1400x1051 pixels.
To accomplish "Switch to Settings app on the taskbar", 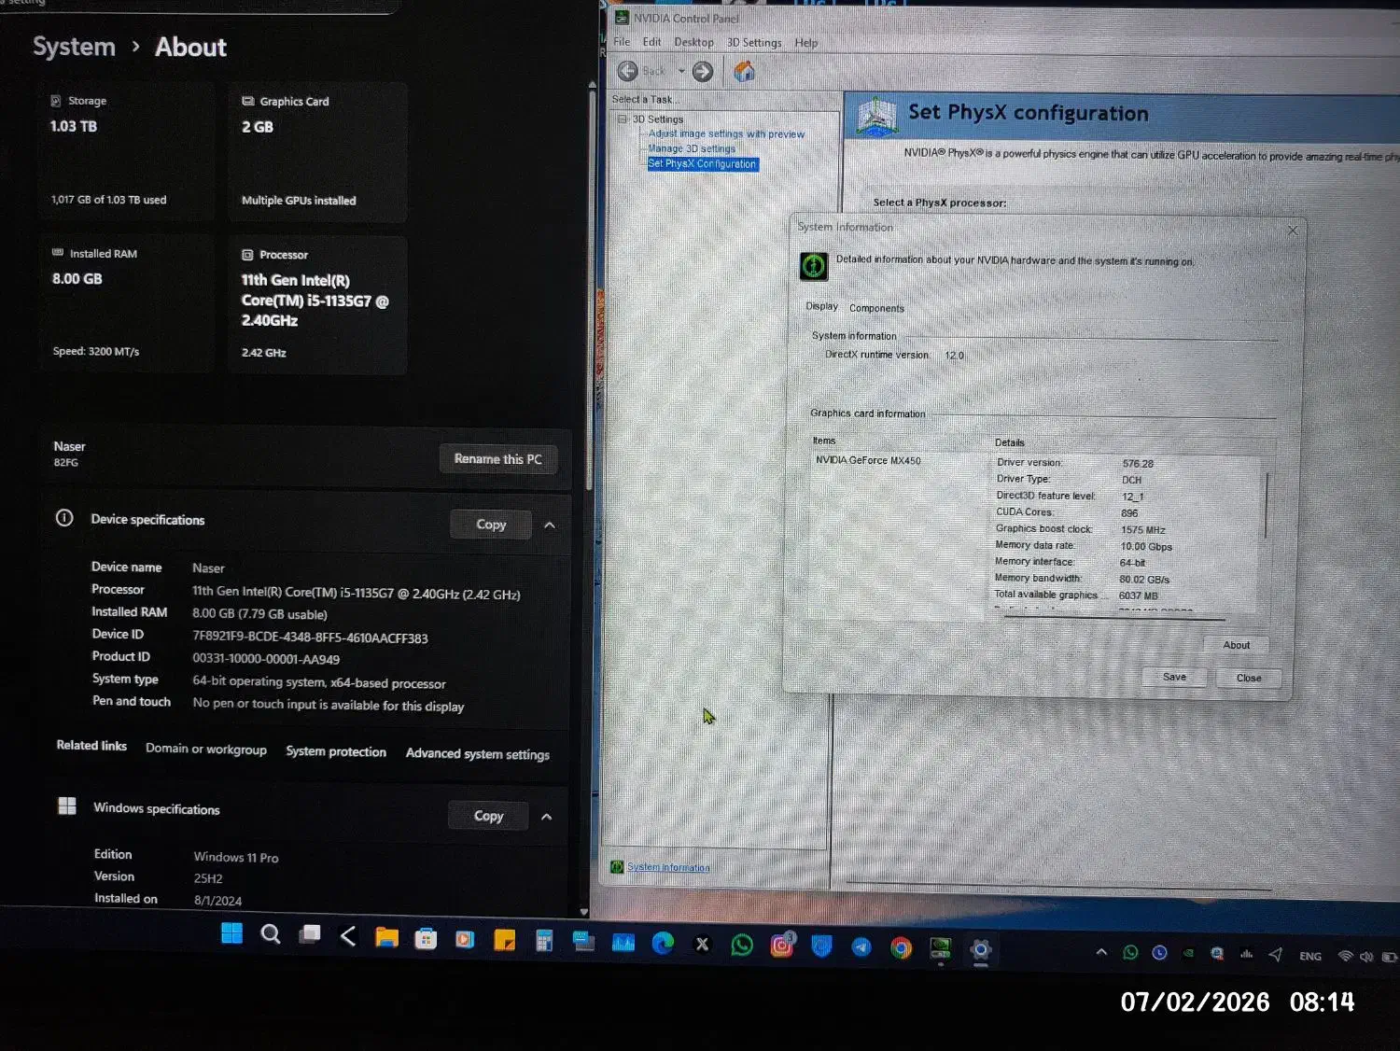I will pyautogui.click(x=980, y=950).
